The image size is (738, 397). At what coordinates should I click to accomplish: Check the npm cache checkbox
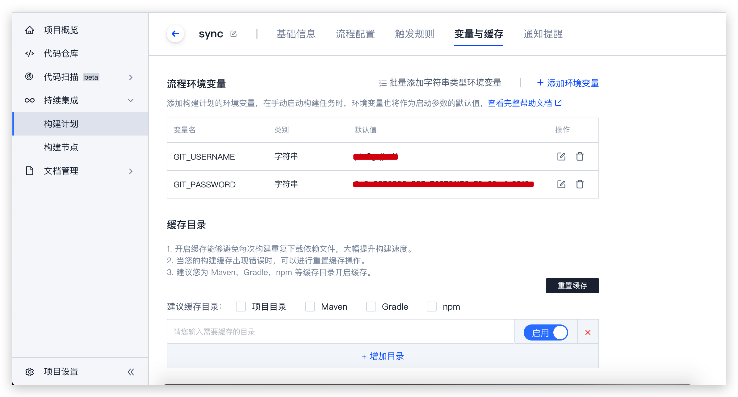tap(432, 307)
